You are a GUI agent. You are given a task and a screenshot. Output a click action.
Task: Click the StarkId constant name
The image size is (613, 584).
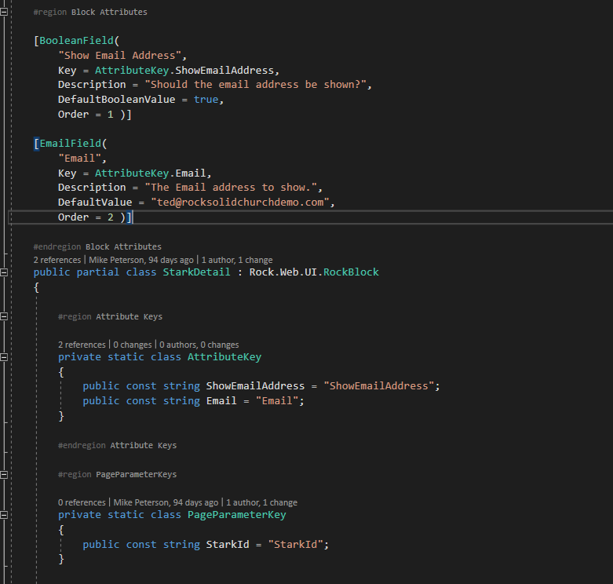tap(228, 545)
